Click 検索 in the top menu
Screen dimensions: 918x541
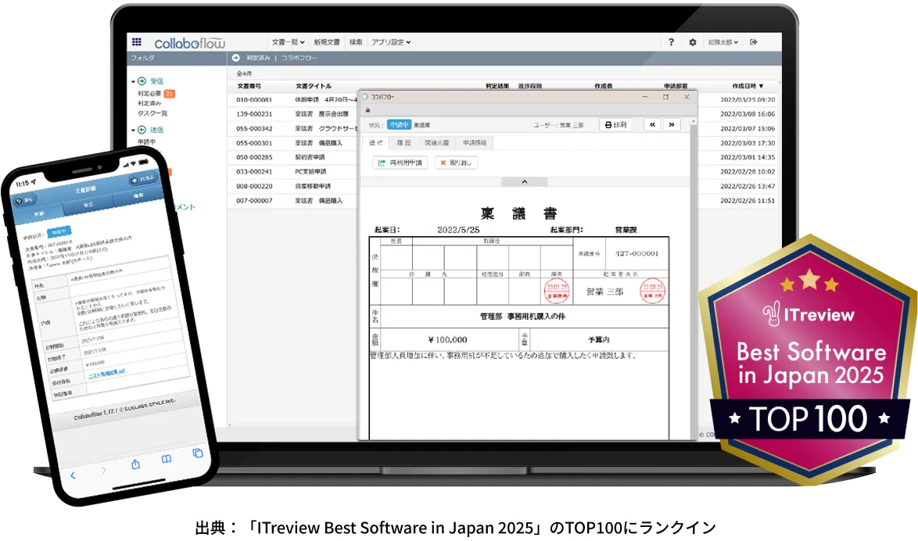coord(356,42)
